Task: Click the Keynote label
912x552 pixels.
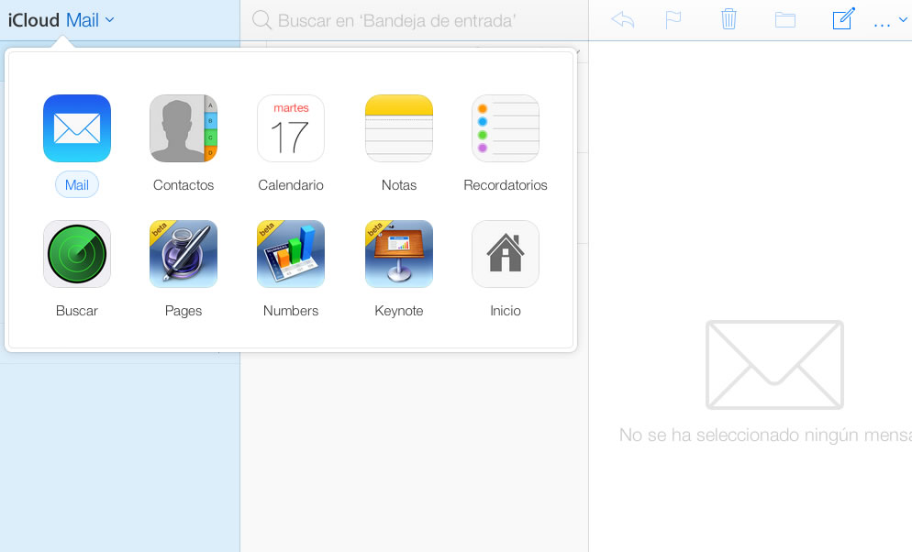Action: click(399, 311)
